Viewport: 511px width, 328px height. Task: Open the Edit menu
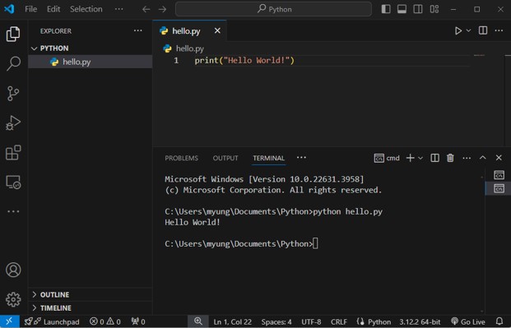(53, 9)
